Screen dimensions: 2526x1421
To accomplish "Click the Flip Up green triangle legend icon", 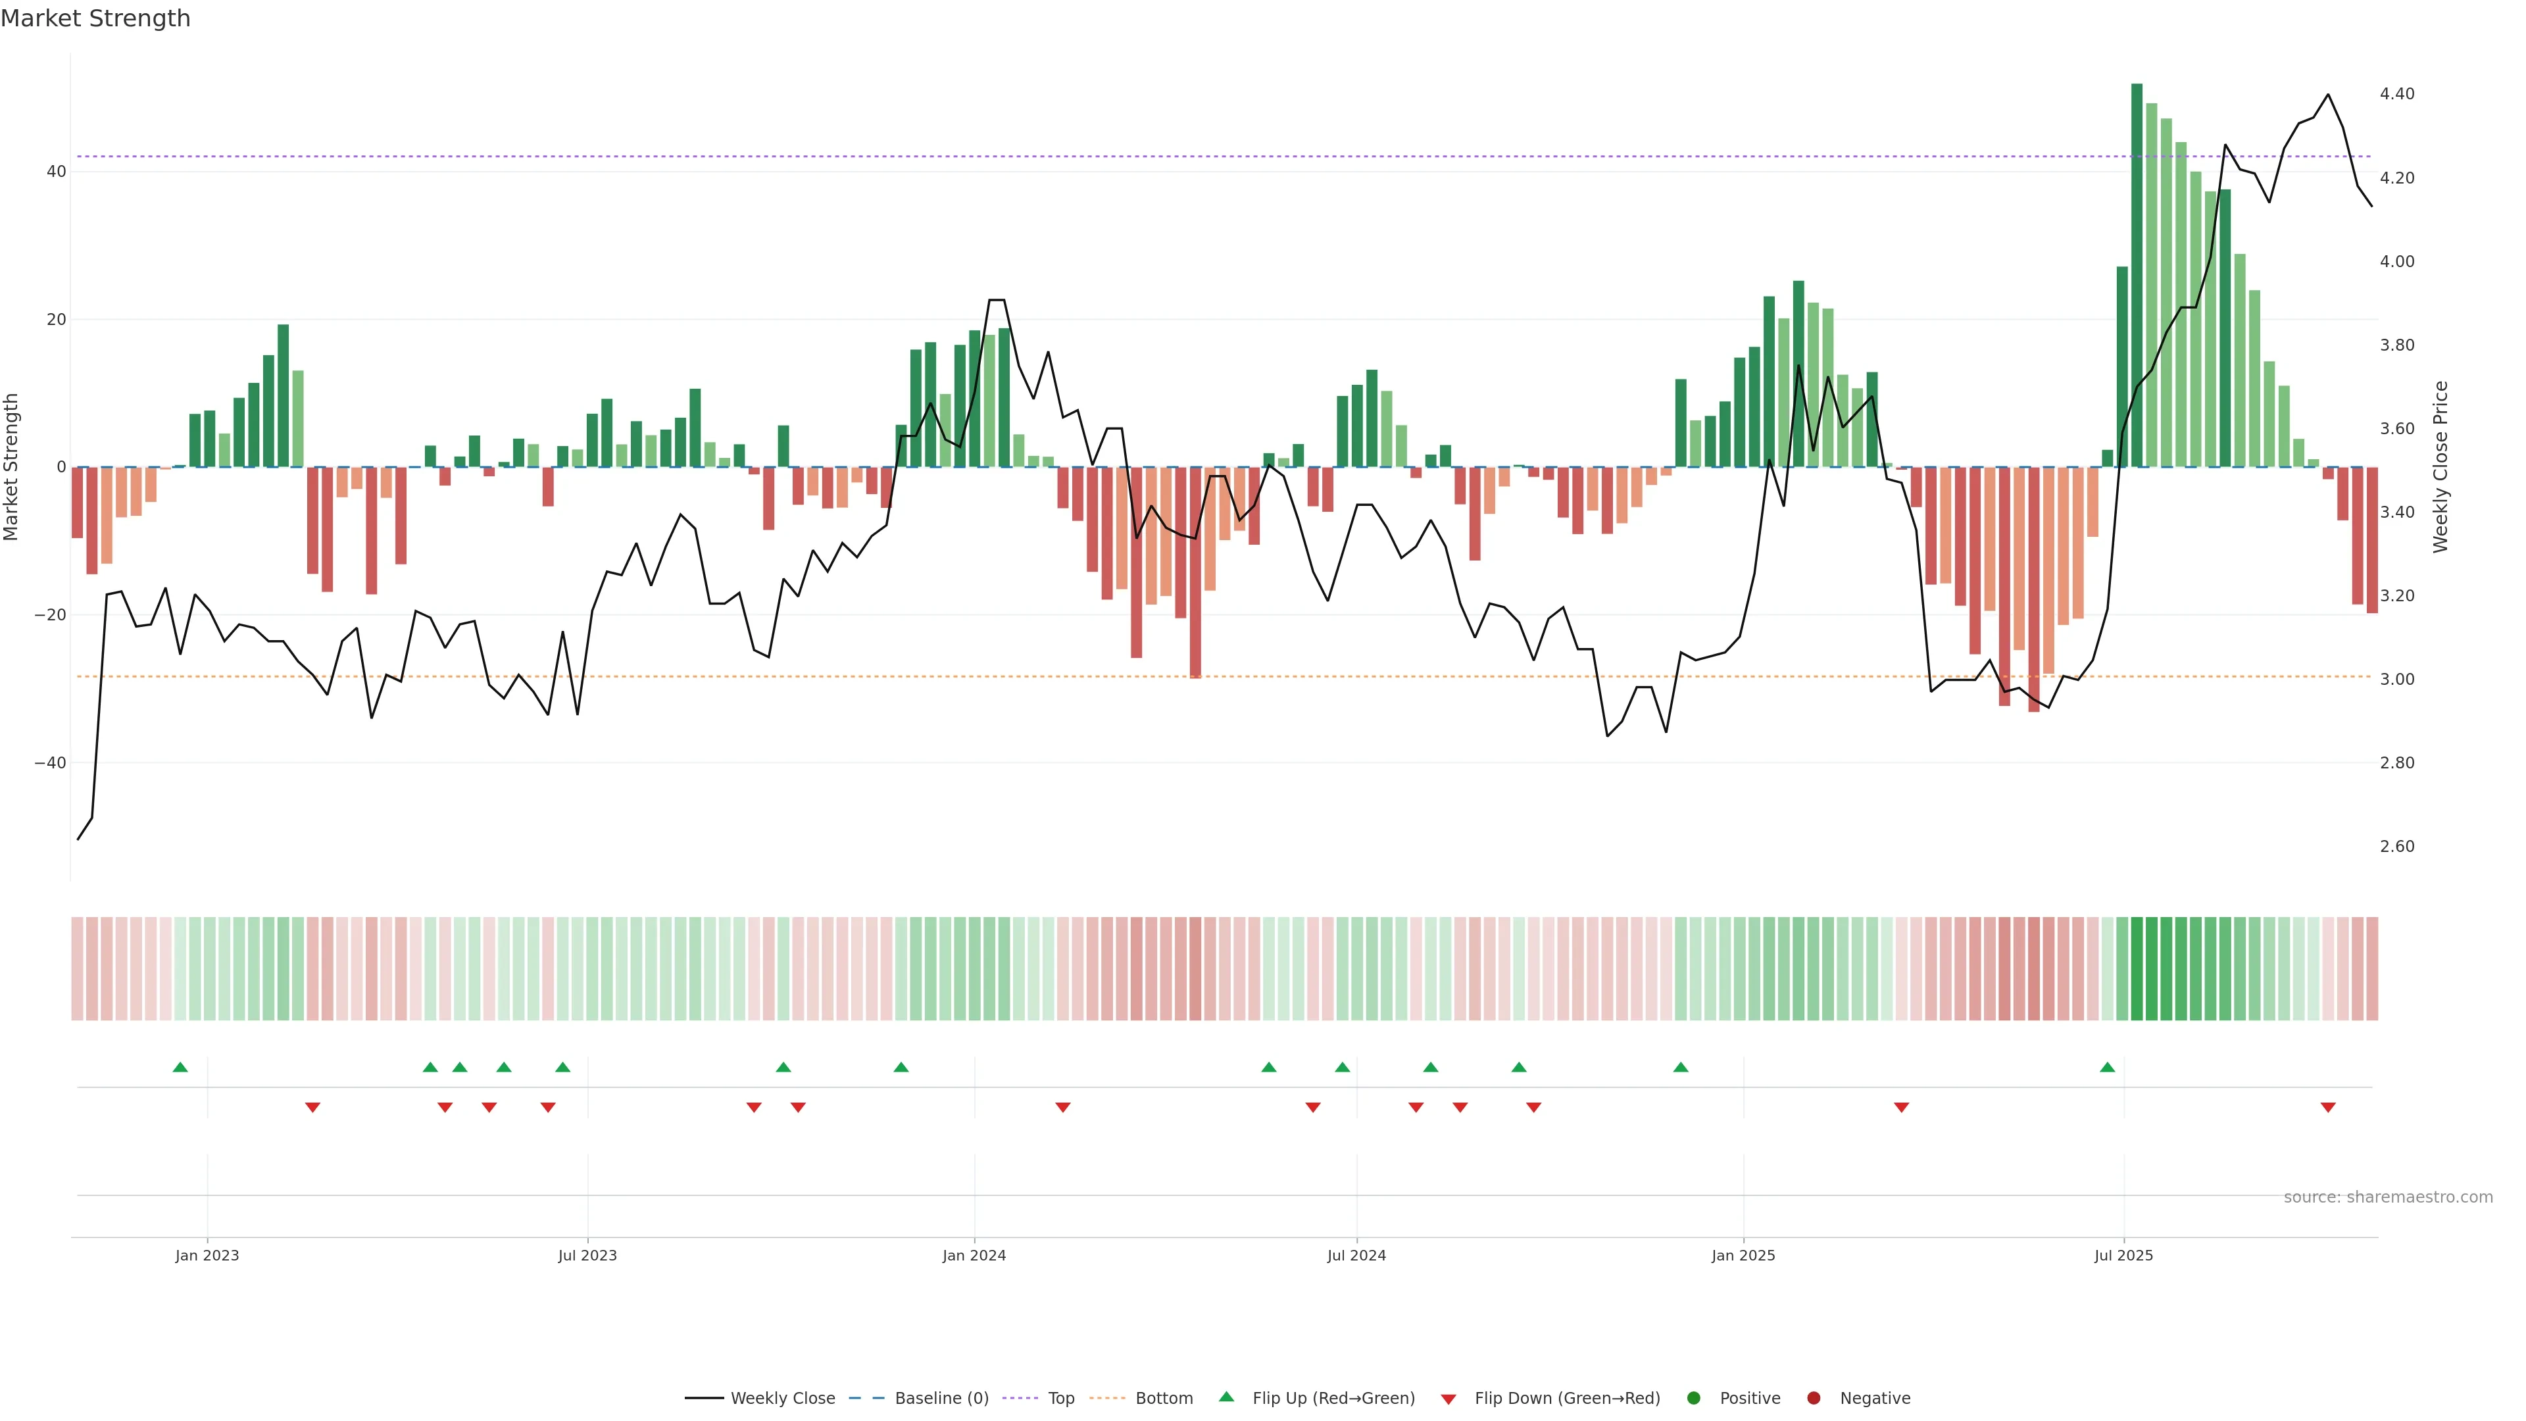I will click(x=1226, y=1397).
